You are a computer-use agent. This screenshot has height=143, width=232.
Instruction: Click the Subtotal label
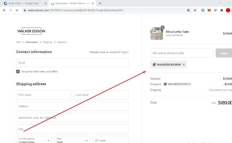coord(155,79)
